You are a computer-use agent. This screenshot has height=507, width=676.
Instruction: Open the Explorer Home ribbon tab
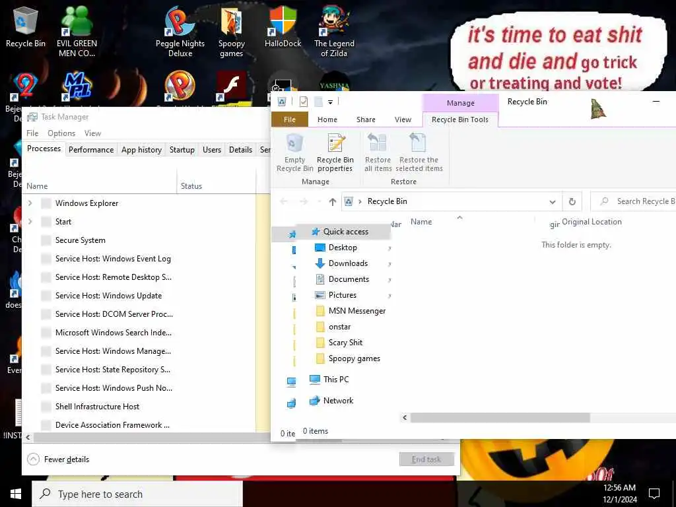[327, 119]
